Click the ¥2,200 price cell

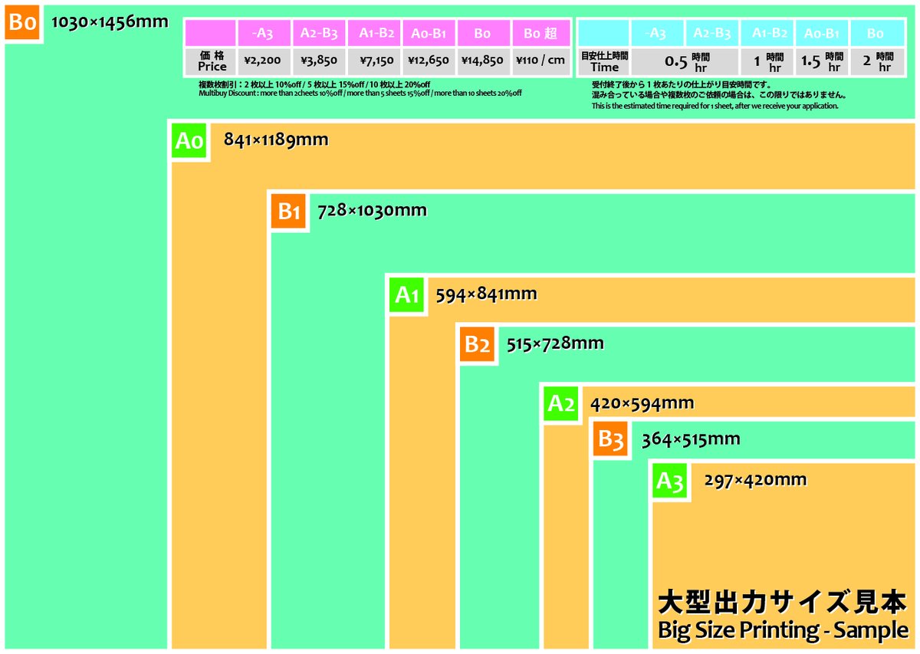point(264,61)
